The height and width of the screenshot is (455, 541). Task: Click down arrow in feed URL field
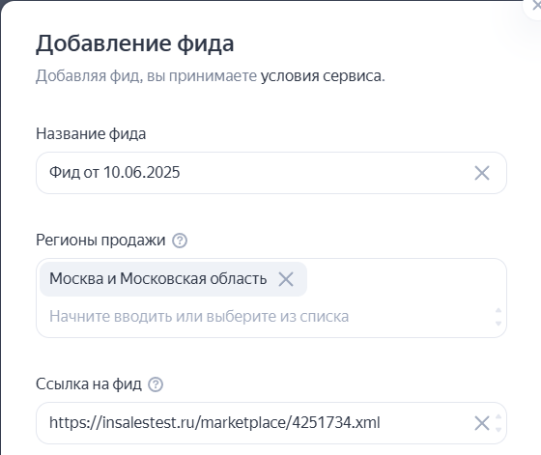coord(498,430)
